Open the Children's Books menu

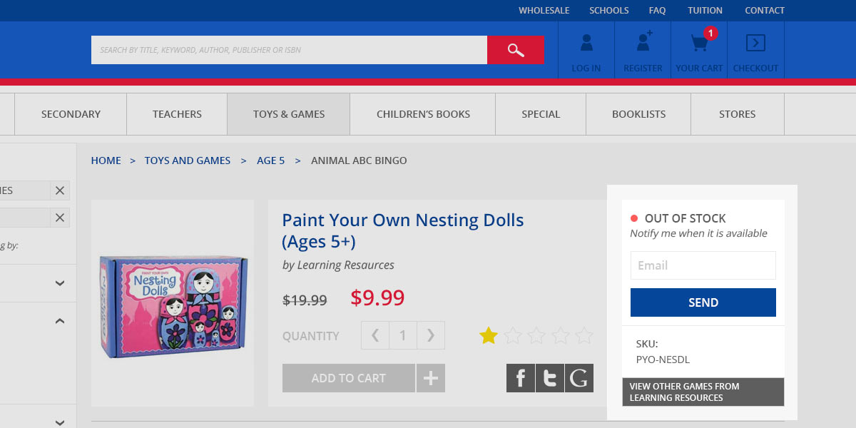423,114
